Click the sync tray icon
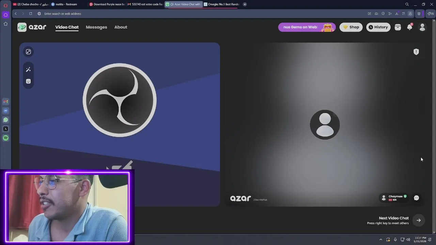Image resolution: width=436 pixels, height=245 pixels. pyautogui.click(x=388, y=240)
